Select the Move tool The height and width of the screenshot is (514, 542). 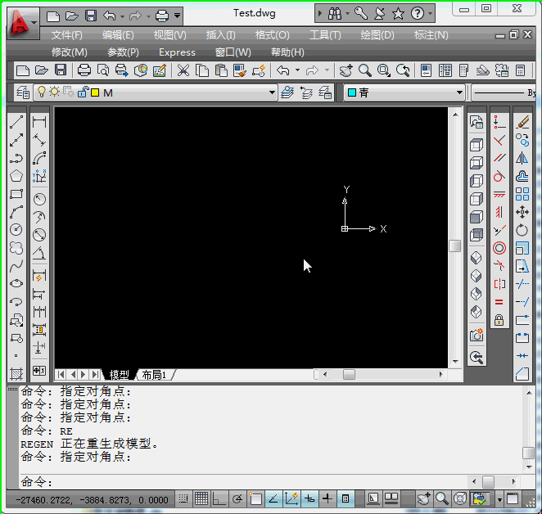click(522, 212)
